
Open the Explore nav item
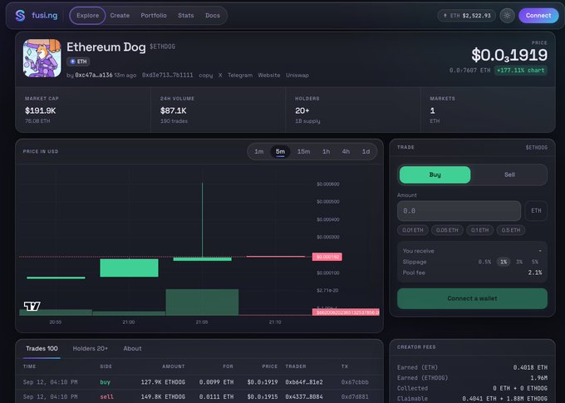[87, 16]
